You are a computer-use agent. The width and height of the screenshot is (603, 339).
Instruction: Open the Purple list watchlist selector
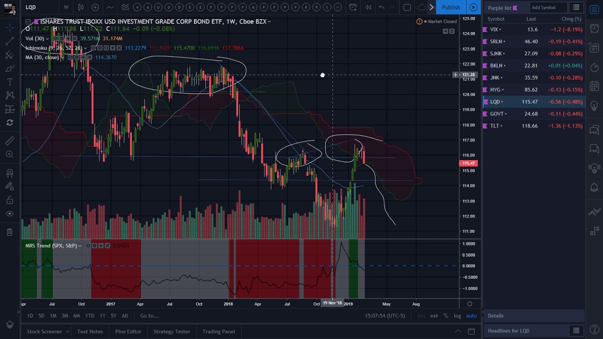[502, 8]
